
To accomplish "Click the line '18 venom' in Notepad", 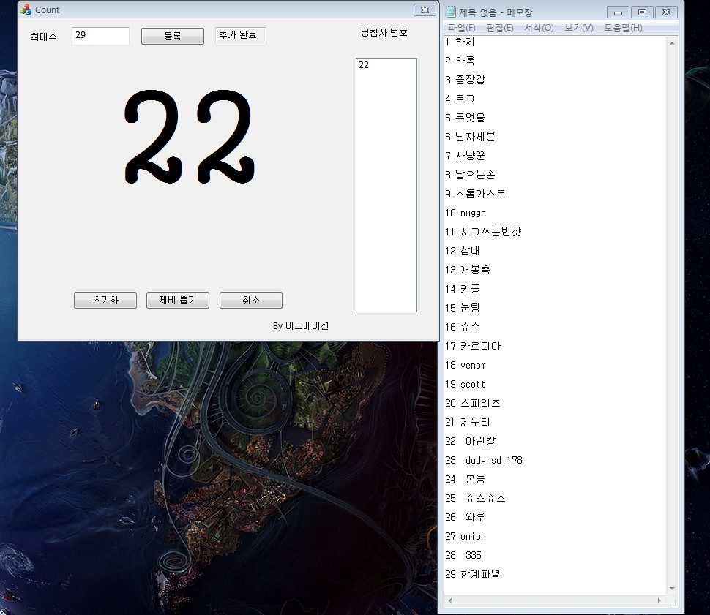I will click(466, 365).
